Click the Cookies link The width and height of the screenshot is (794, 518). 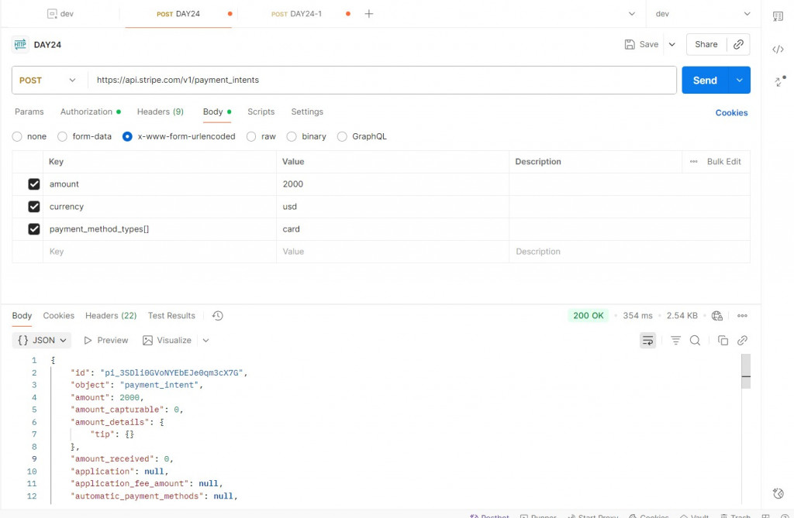coord(731,113)
